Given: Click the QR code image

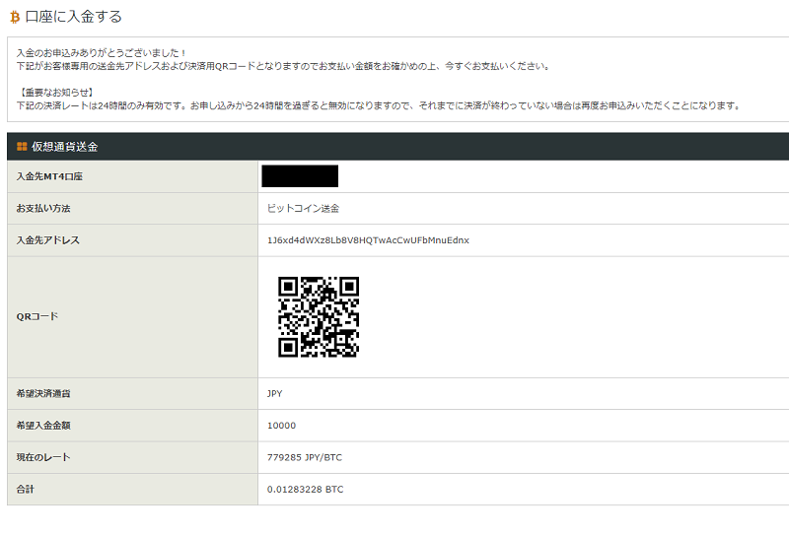Looking at the screenshot, I should 319,317.
